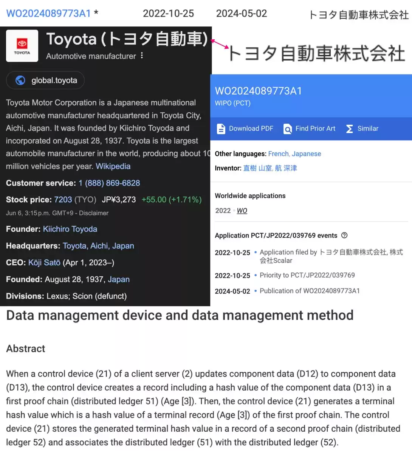Click the WIPO (PCT) label
Viewport: 412px width, 451px height.
tap(232, 103)
